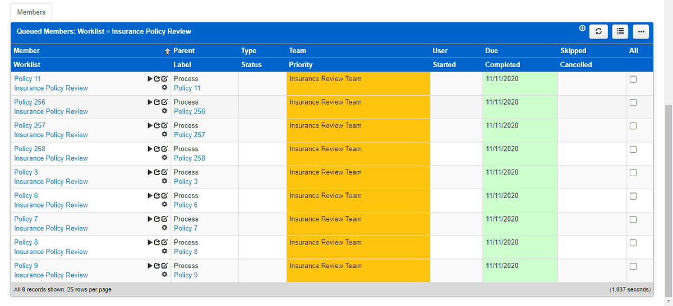The height and width of the screenshot is (306, 673).
Task: Click the refresh button in the Queued Members header
Action: click(598, 32)
